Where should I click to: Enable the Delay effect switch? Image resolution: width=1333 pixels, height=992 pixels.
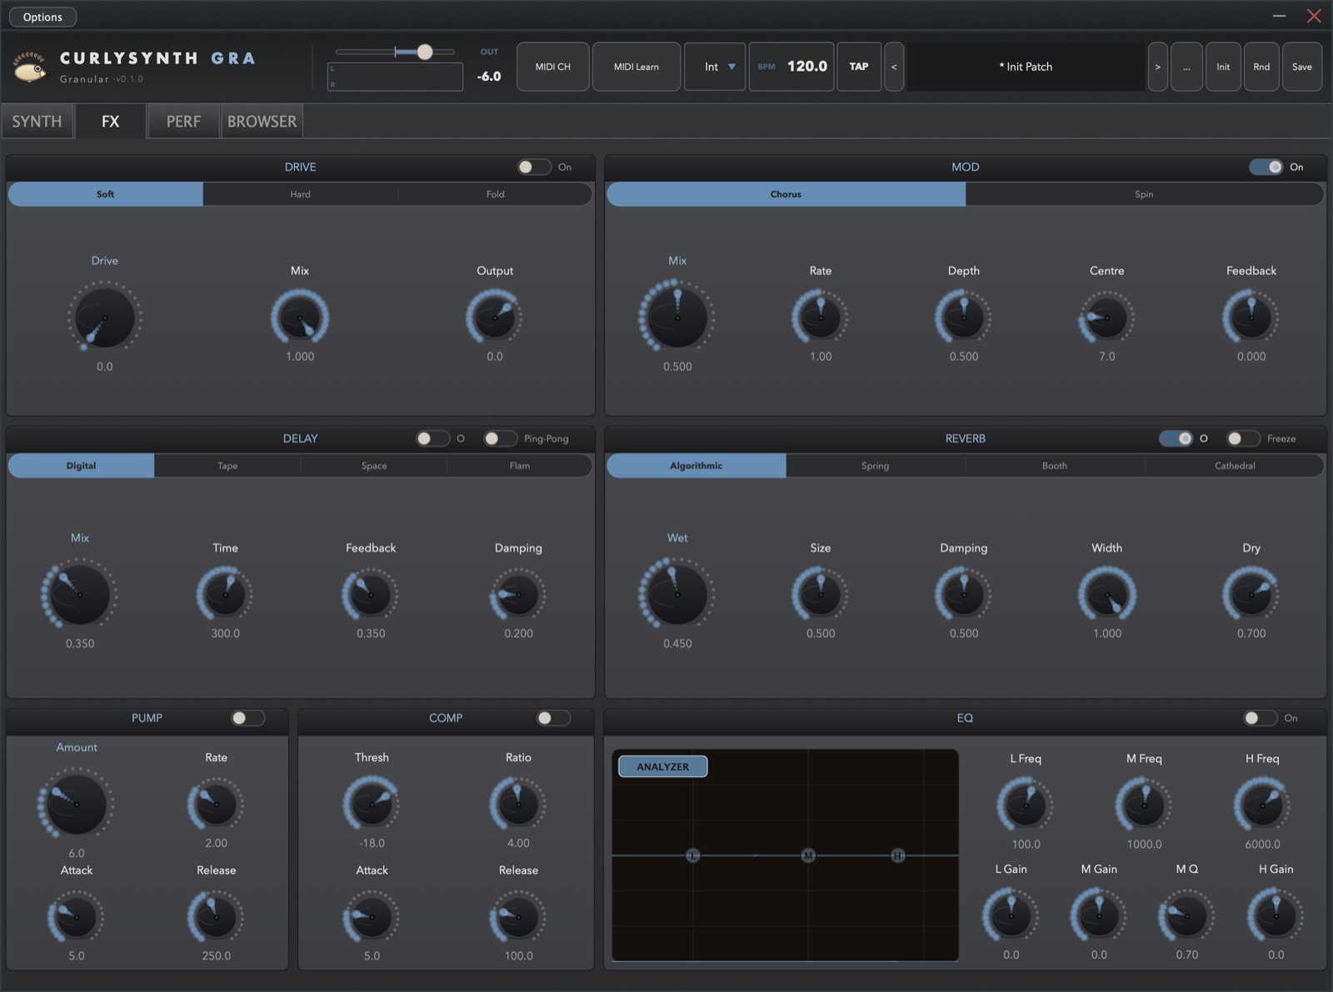coord(432,439)
